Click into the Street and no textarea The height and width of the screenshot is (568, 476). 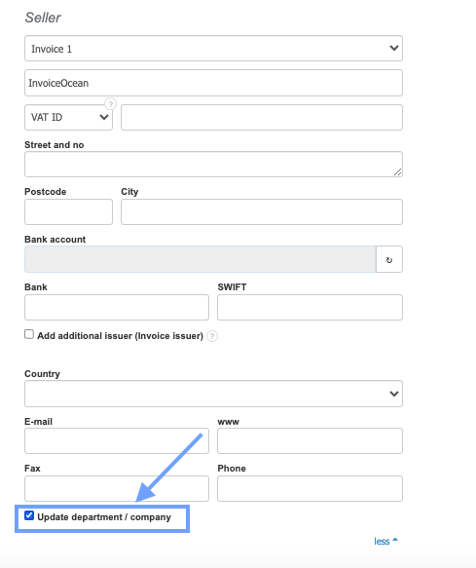[213, 164]
